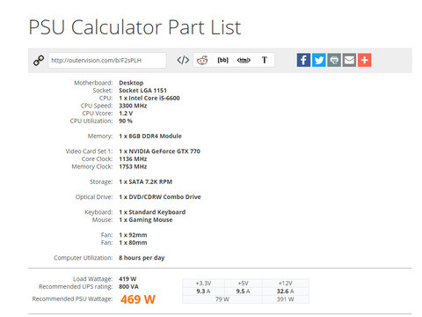Select the UPS rating 800 VA value
Screen dimensions: 422x317
[x=128, y=287]
